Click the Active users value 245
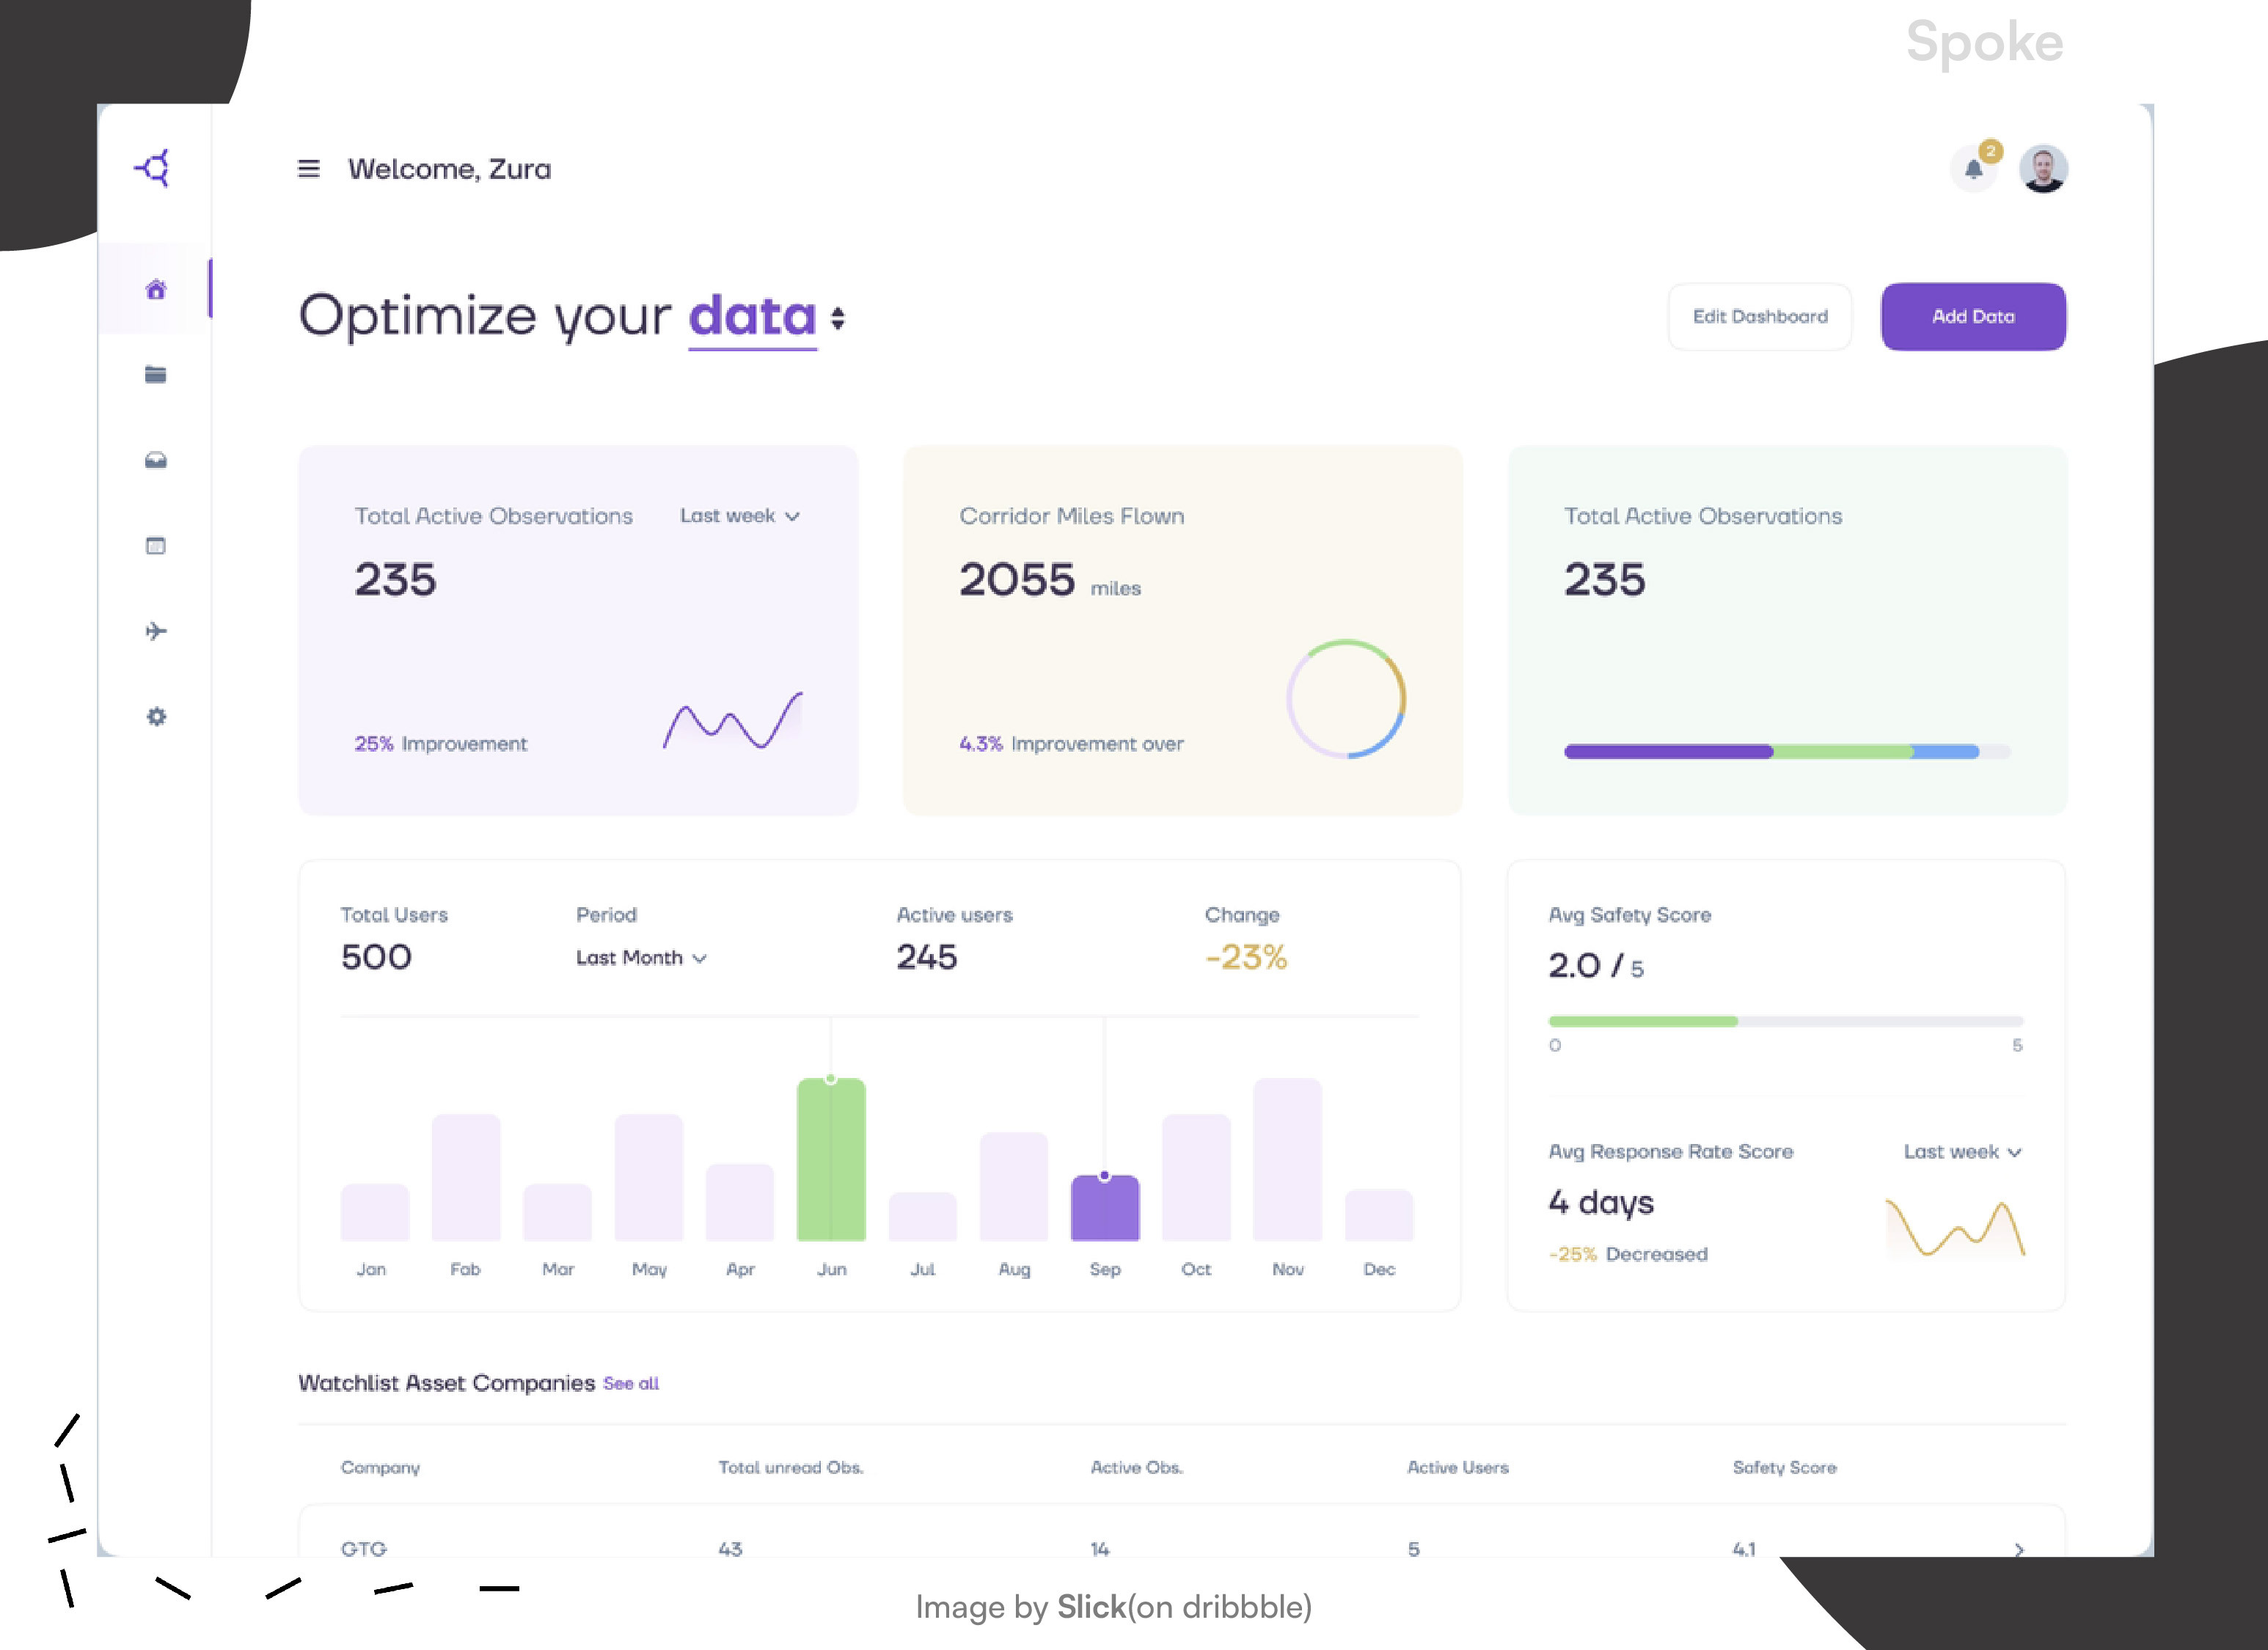Viewport: 2268px width, 1650px height. [x=927, y=958]
